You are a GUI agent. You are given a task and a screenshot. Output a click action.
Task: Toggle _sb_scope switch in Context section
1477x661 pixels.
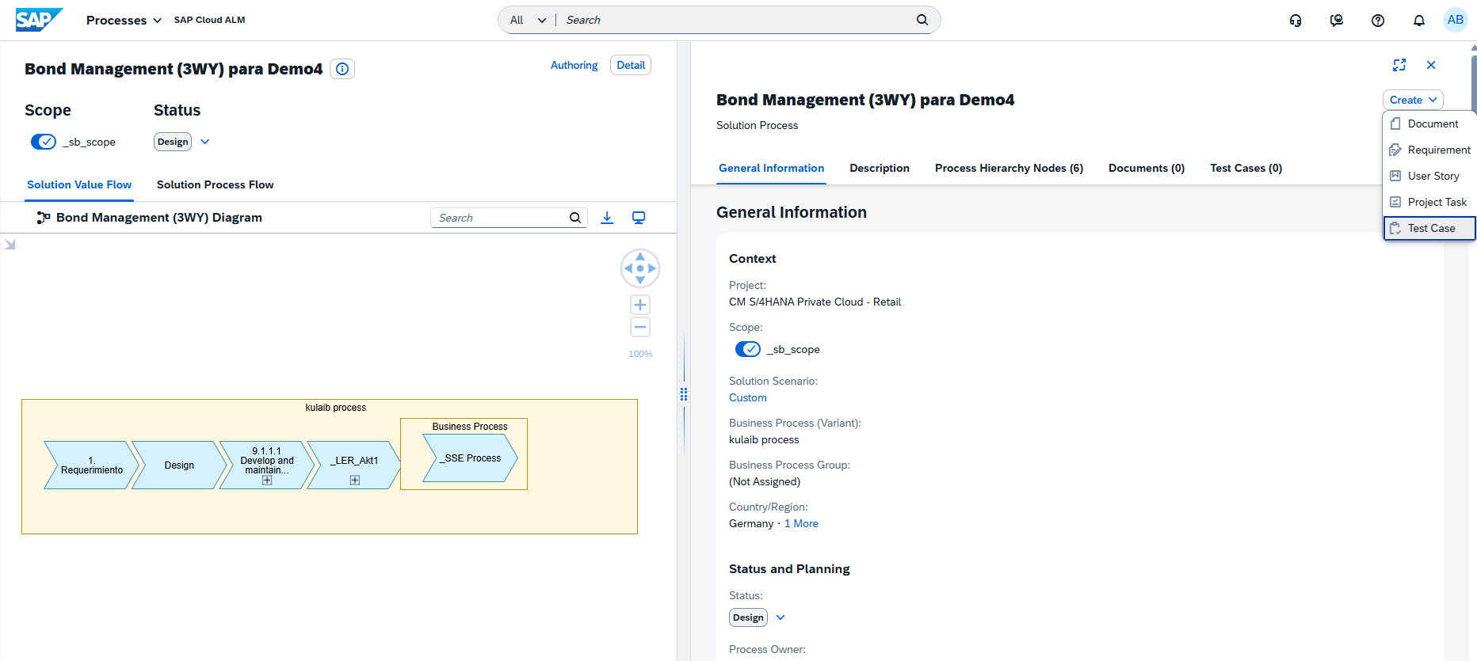[x=748, y=349]
